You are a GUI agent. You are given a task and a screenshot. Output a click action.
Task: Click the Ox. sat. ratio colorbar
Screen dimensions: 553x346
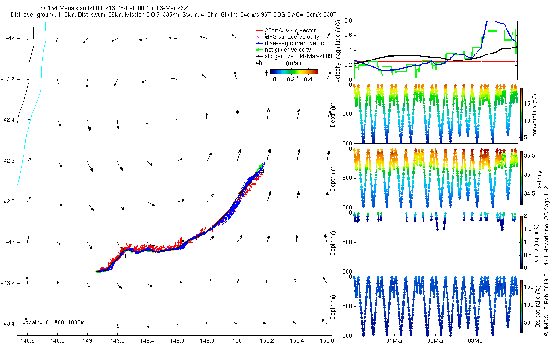[x=522, y=306]
